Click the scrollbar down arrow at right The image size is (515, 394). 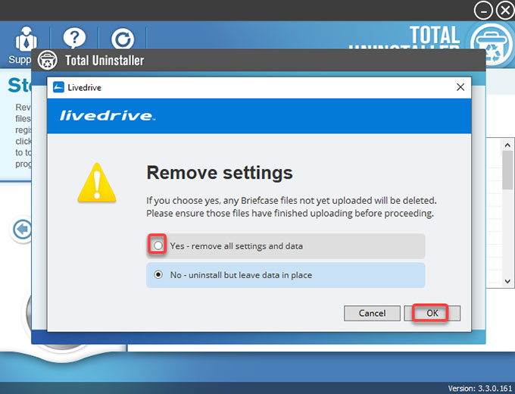507,281
